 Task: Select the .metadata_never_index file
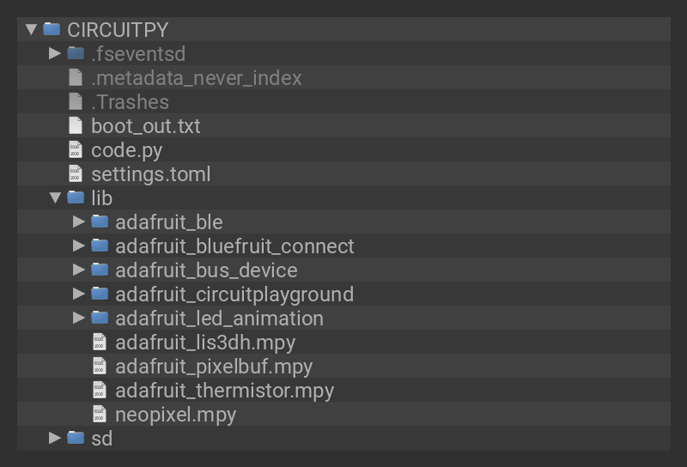tap(196, 77)
